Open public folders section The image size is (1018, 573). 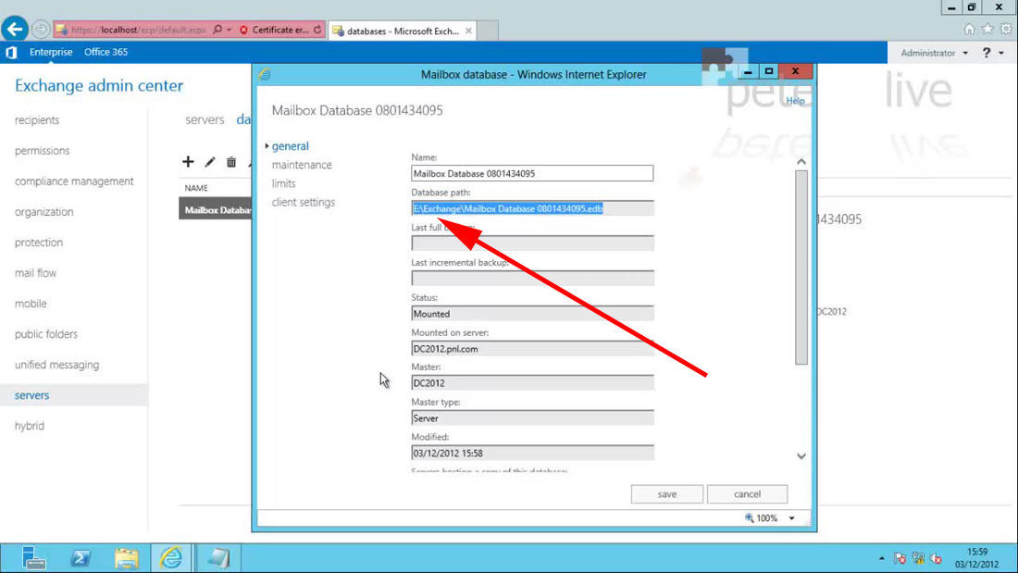click(x=46, y=334)
